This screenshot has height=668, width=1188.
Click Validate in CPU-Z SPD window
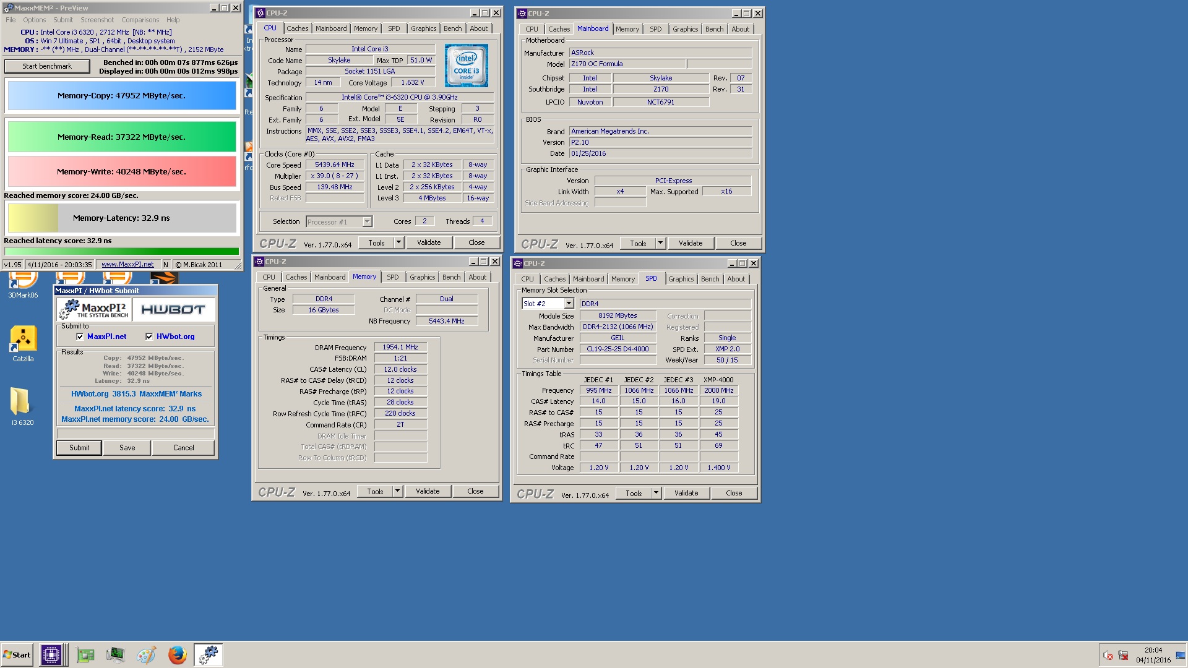(686, 493)
